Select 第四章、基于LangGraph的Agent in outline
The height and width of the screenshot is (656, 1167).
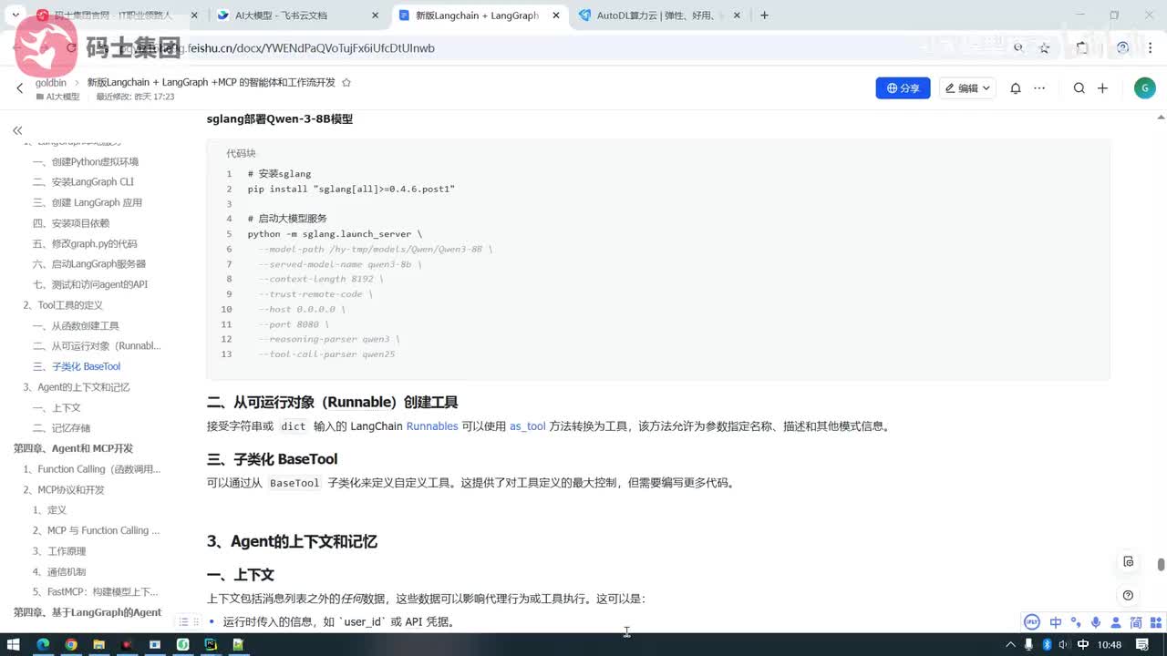pyautogui.click(x=88, y=612)
